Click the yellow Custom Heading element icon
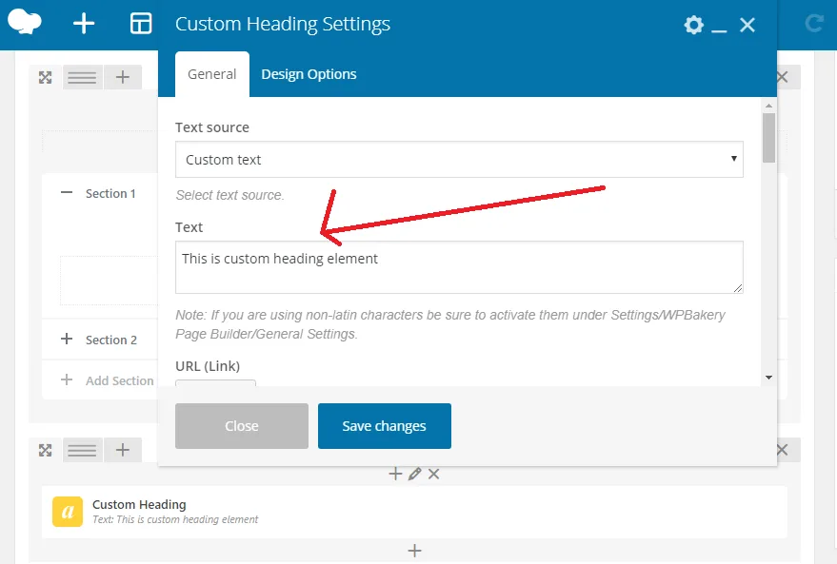The height and width of the screenshot is (564, 837). click(x=69, y=512)
